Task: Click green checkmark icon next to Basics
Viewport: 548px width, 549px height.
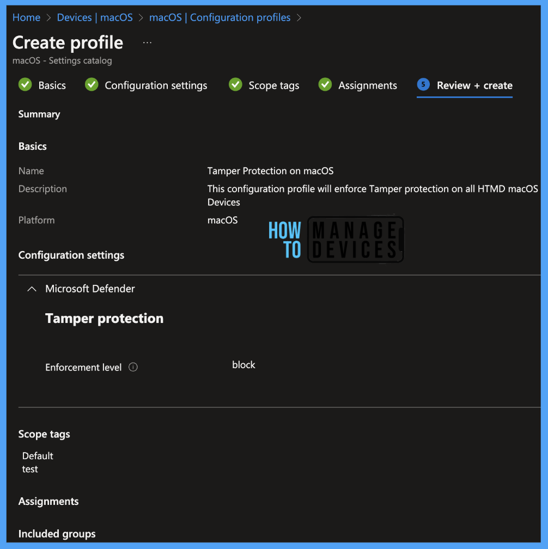Action: [x=25, y=84]
